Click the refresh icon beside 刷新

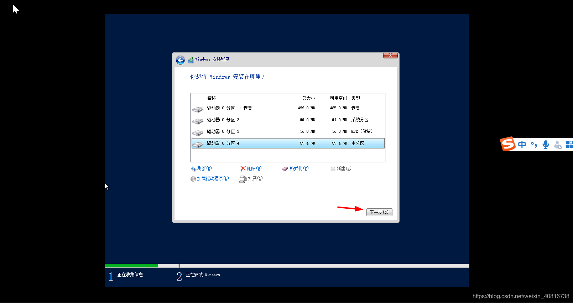[x=193, y=169]
